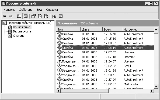Sort by the Дата column header
The width and height of the screenshot is (160, 100).
point(91,29)
